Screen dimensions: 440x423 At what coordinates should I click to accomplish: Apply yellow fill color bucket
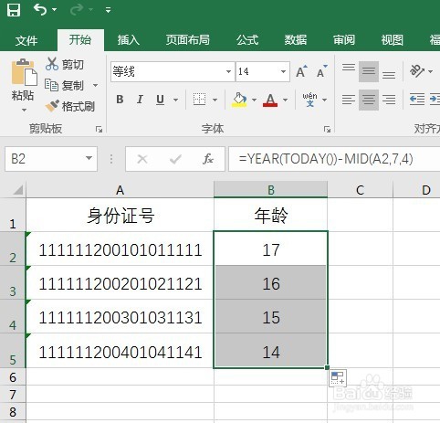click(239, 100)
